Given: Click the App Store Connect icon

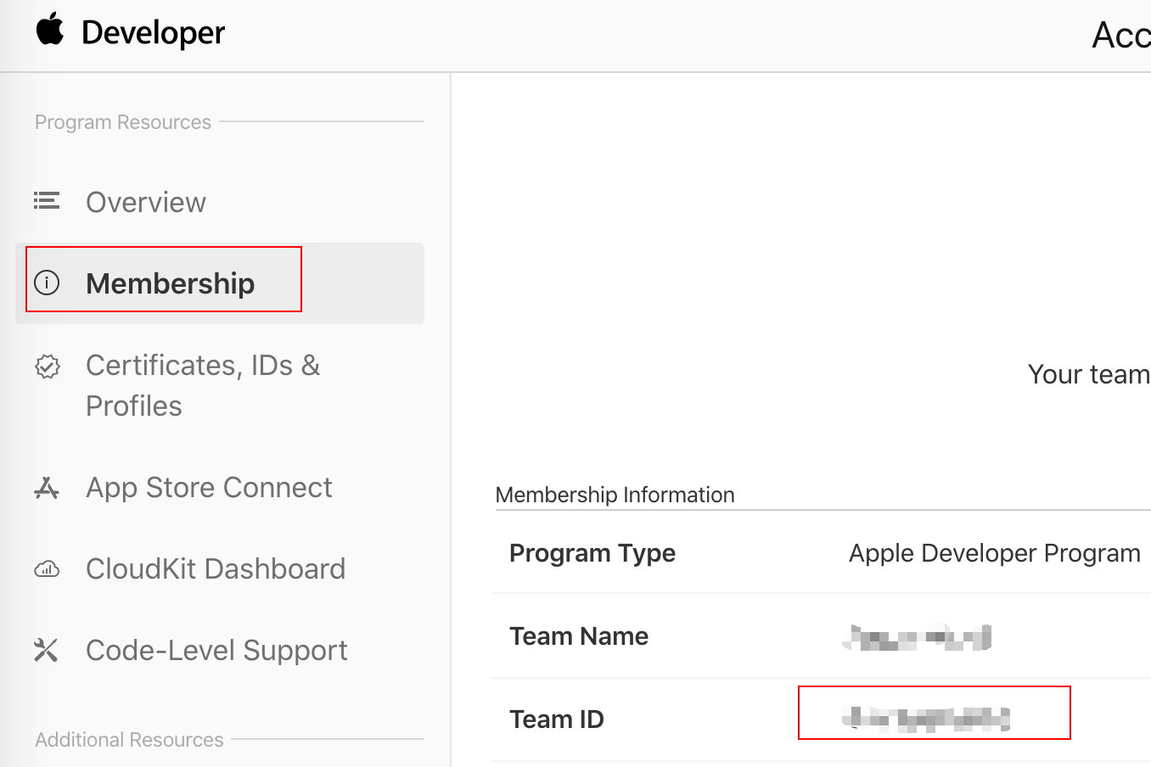Looking at the screenshot, I should pos(47,488).
